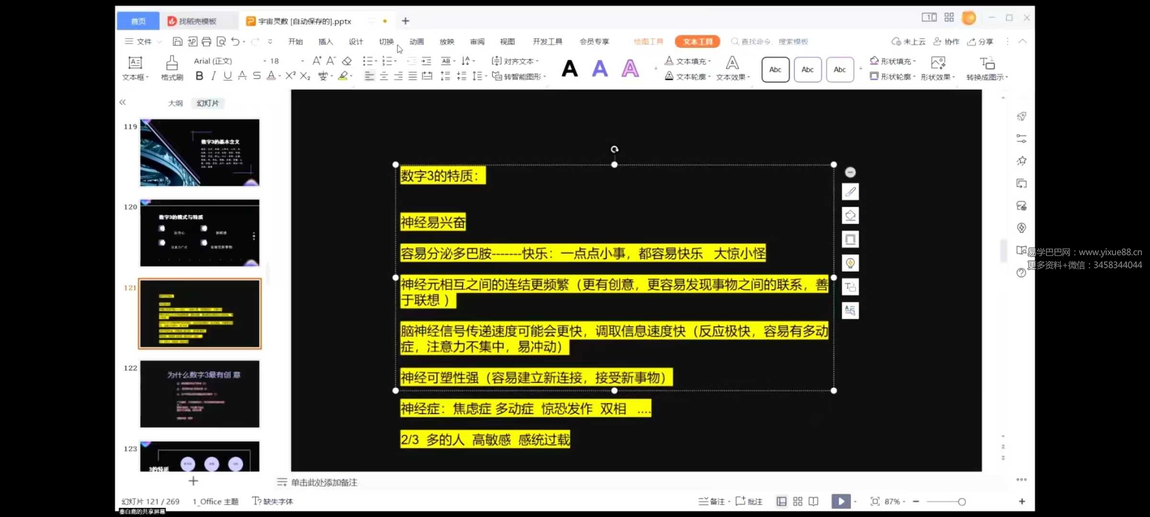Open the Insert (插入) ribbon tab

pyautogui.click(x=325, y=42)
